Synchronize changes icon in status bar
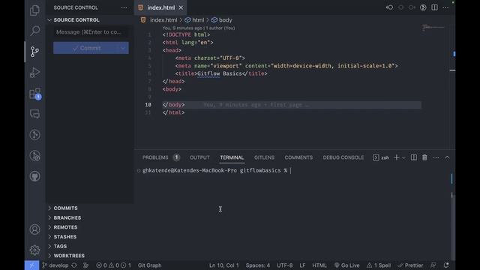This screenshot has height=270, width=480. pos(74,265)
